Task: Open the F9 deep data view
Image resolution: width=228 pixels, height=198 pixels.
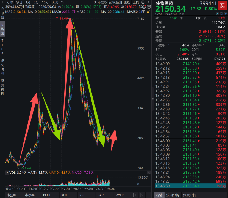Action: coord(94,2)
